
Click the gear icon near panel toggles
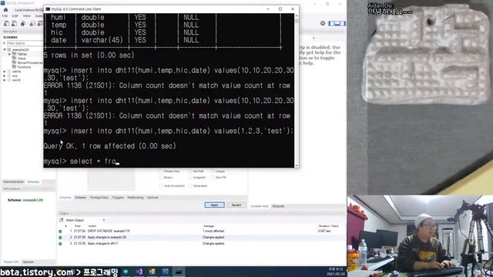(x=323, y=23)
